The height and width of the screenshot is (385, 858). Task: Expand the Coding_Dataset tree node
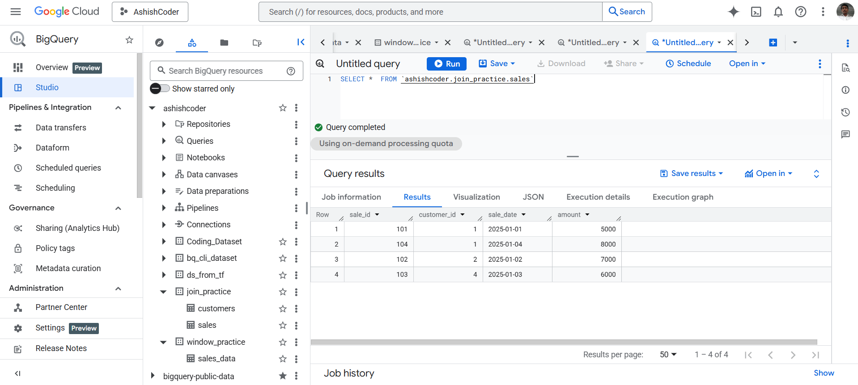(x=164, y=242)
